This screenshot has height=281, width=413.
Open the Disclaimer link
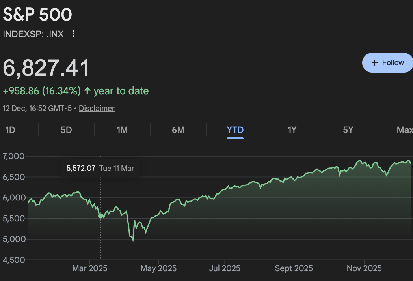(97, 108)
